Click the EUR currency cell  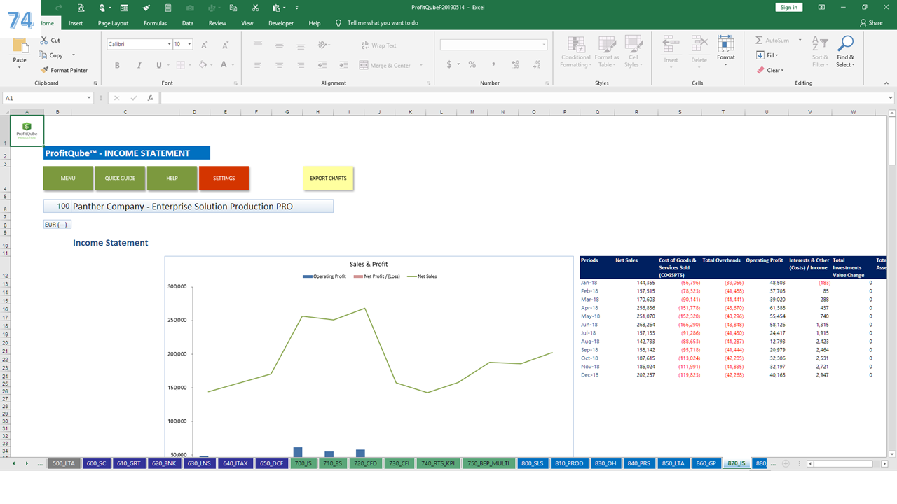click(57, 225)
